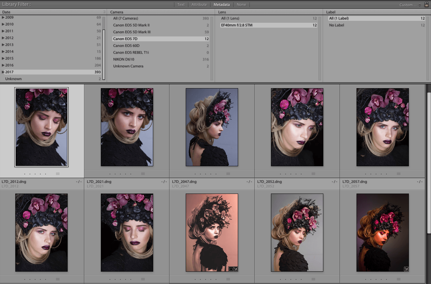Expand the 2014 date group

click(3, 51)
